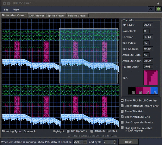Switch to the Sprite Viewer tab
The image size is (162, 145).
pos(56,16)
